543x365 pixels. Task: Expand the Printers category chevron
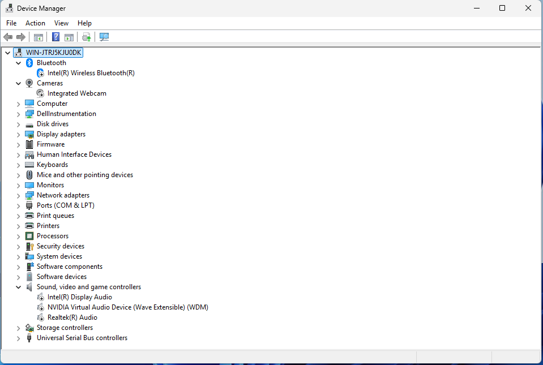tap(18, 226)
